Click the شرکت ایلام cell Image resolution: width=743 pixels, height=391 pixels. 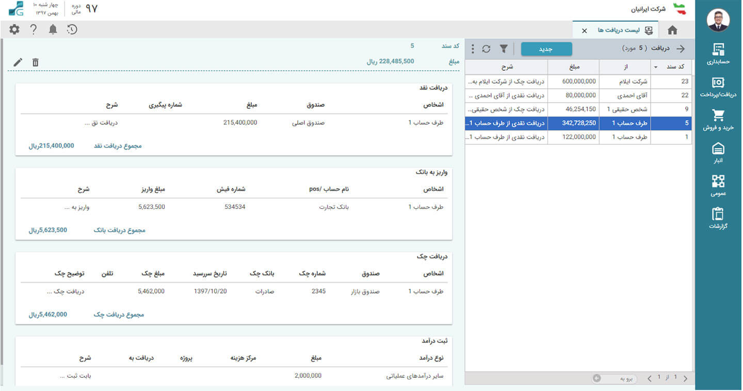pyautogui.click(x=625, y=82)
